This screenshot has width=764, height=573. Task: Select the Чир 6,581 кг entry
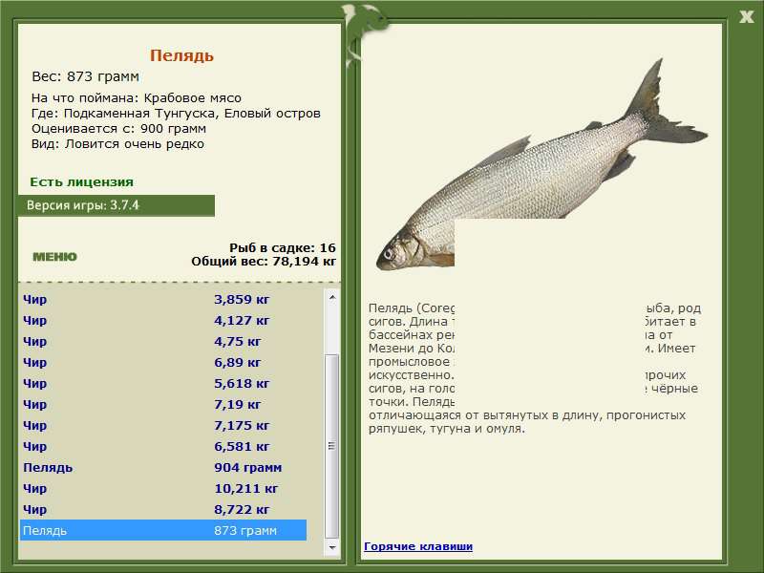[x=163, y=446]
